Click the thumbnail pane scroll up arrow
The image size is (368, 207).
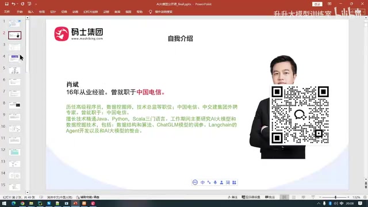(28, 18)
